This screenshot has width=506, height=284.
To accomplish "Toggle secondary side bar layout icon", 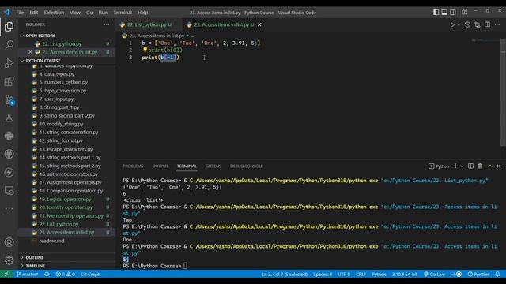I will tap(453, 13).
